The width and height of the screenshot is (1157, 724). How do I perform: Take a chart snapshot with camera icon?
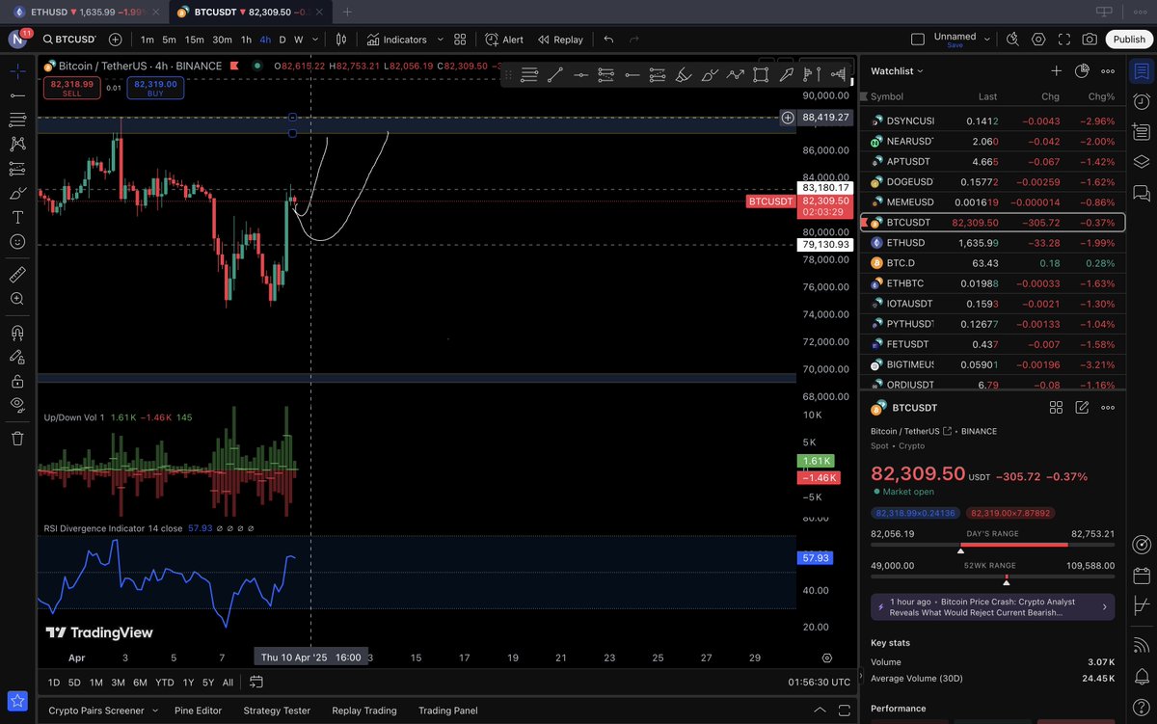coord(1090,40)
